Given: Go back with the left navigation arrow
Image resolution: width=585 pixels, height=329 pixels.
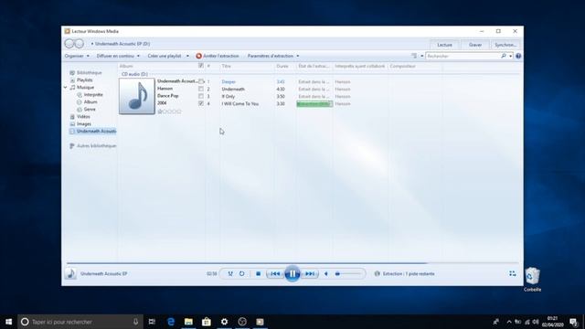Looking at the screenshot, I should pos(69,44).
